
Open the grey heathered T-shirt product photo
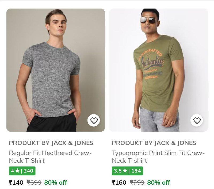pyautogui.click(x=56, y=70)
